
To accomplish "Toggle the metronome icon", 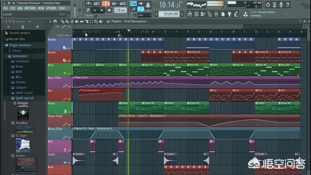I will pyautogui.click(x=88, y=3).
